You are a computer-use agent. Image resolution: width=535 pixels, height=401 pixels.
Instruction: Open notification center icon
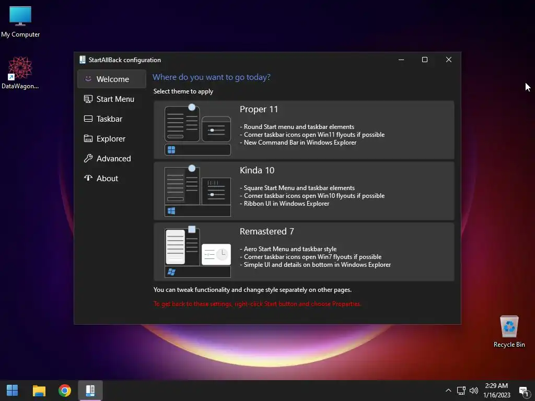[524, 391]
